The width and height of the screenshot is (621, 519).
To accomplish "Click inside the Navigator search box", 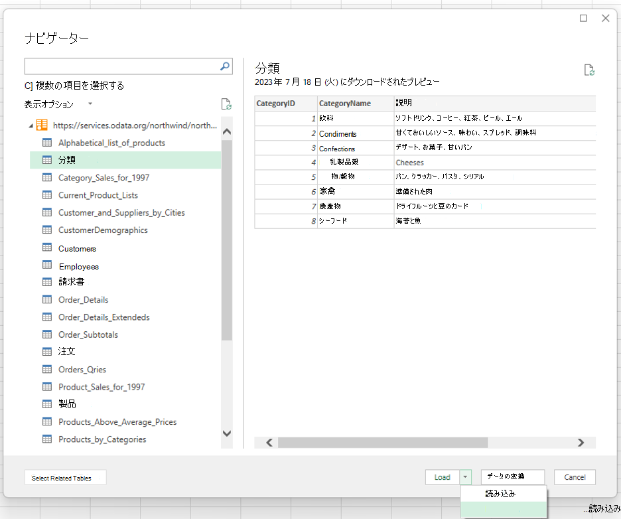I will pos(122,66).
